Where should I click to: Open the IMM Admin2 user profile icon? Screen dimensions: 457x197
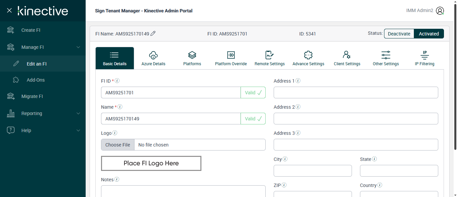[440, 11]
